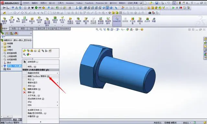The height and width of the screenshot is (124, 207).
Task: Open the Toolbox menu in menu bar
Action: [x=79, y=3]
